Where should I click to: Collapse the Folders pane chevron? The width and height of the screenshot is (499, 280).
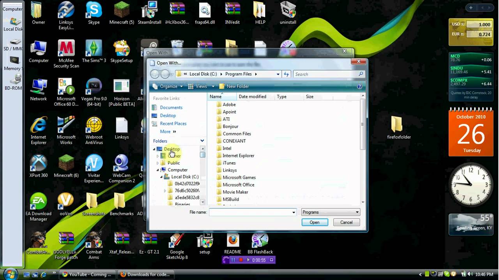[x=202, y=141]
